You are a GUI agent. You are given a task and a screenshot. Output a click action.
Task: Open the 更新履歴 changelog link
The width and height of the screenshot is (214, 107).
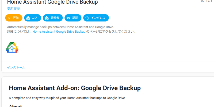[x=13, y=9]
